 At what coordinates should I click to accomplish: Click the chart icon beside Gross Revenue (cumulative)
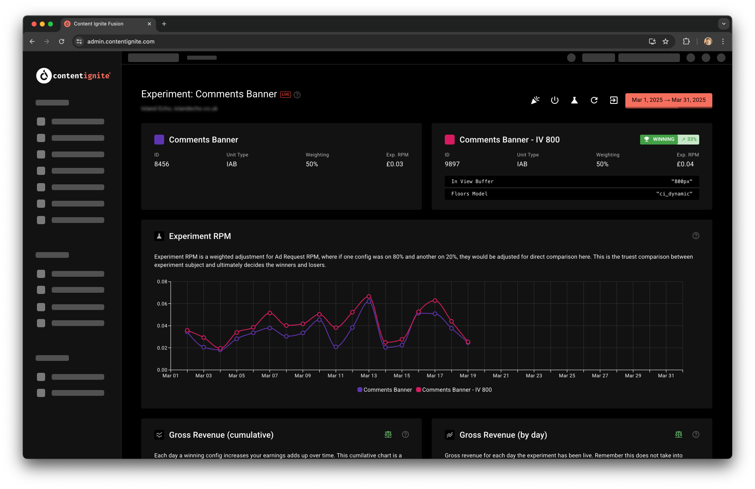[159, 435]
